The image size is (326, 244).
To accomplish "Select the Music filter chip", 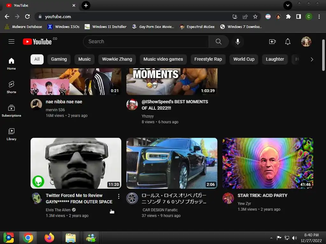I will pyautogui.click(x=84, y=59).
